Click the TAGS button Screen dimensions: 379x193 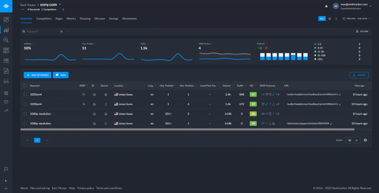click(x=61, y=75)
